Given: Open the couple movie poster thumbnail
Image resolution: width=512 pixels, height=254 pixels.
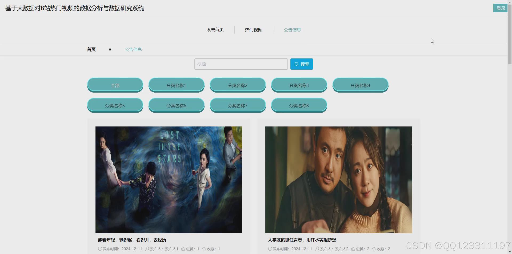Looking at the screenshot, I should coord(339,180).
